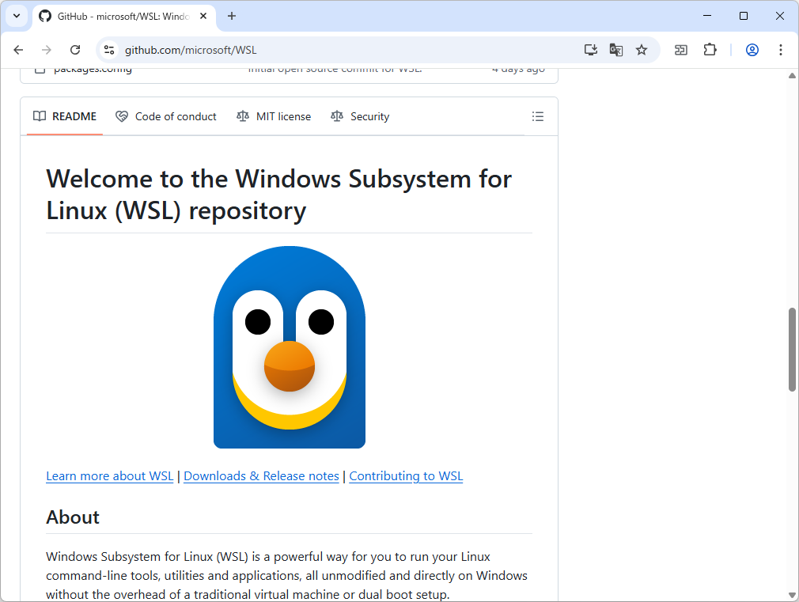Open the README outline list menu
799x602 pixels.
[x=538, y=116]
